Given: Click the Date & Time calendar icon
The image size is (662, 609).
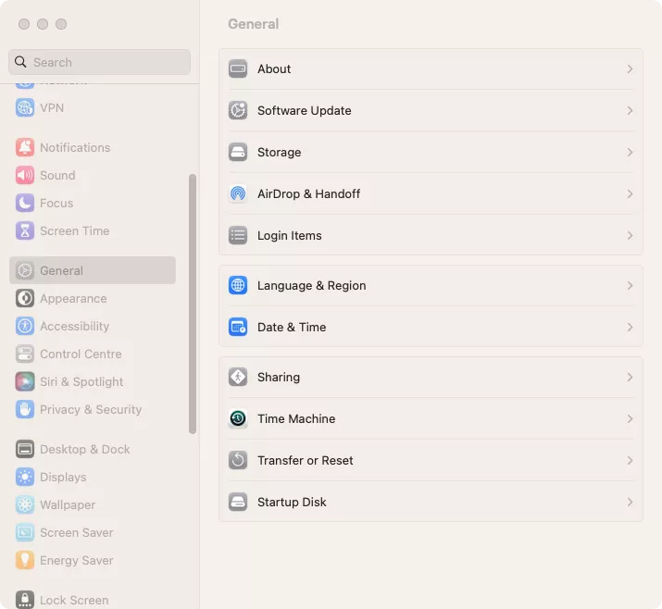Looking at the screenshot, I should click(x=238, y=327).
